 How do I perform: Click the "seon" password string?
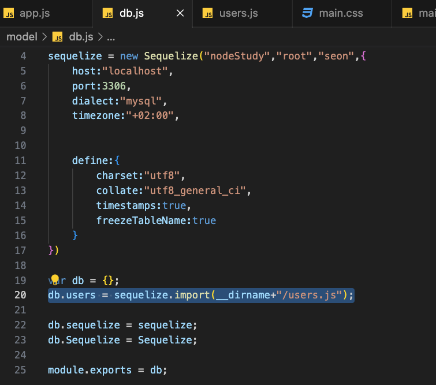tap(336, 56)
